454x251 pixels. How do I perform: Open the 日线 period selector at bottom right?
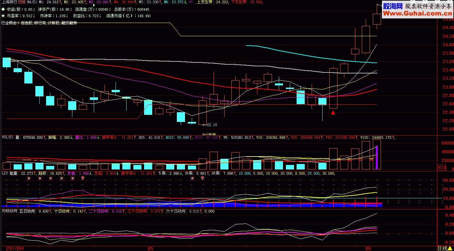click(444, 248)
